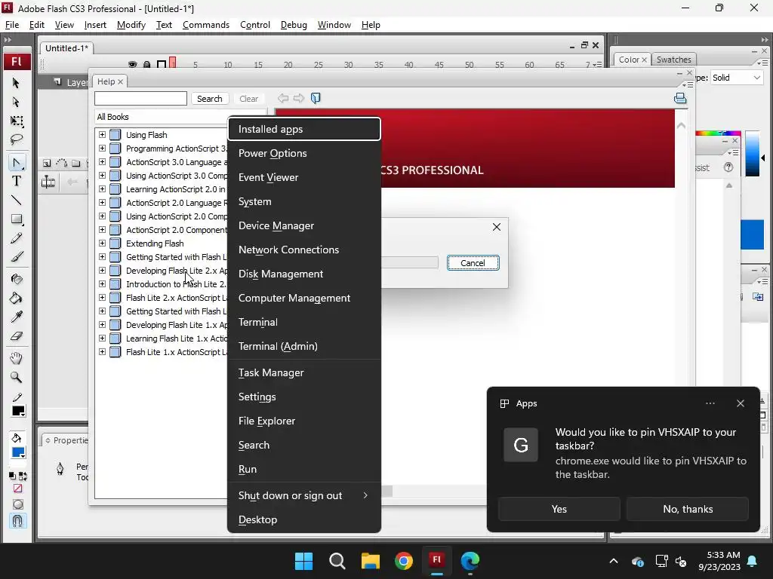Open File Explorer from taskbar
The width and height of the screenshot is (773, 579).
[x=370, y=561]
